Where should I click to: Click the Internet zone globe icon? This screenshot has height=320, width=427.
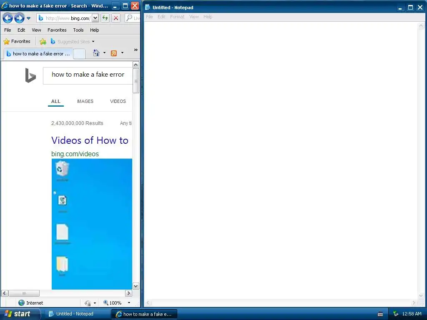(x=21, y=302)
